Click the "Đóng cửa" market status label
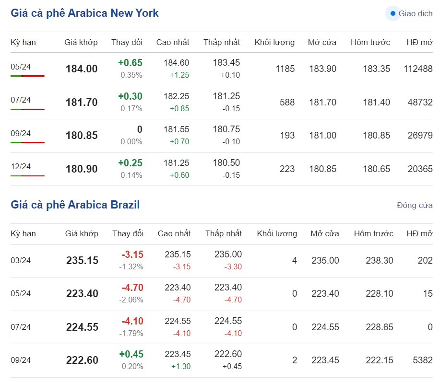Image resolution: width=440 pixels, height=382 pixels. [415, 205]
